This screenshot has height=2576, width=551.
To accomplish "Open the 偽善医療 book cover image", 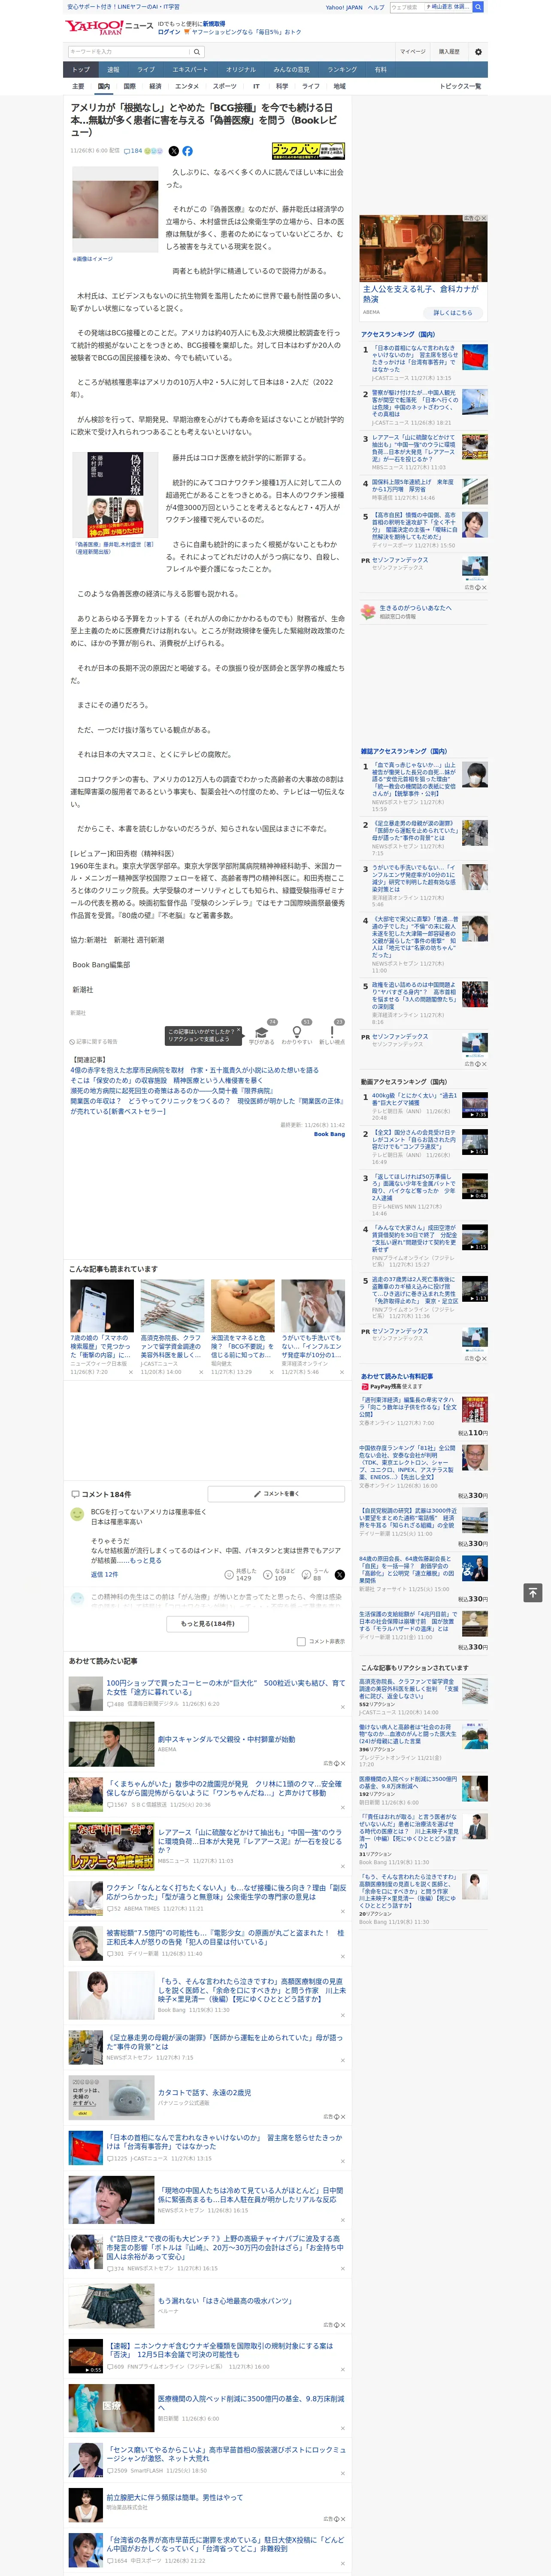I will (115, 496).
